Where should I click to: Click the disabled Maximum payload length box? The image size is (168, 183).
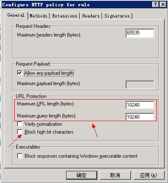pos(140,84)
